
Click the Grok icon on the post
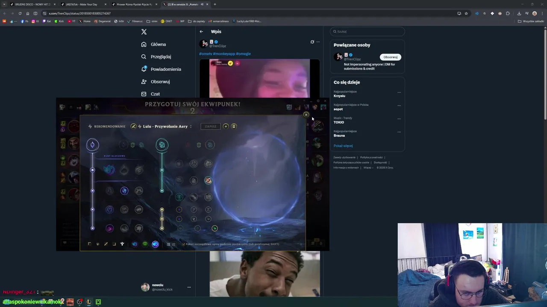[312, 42]
